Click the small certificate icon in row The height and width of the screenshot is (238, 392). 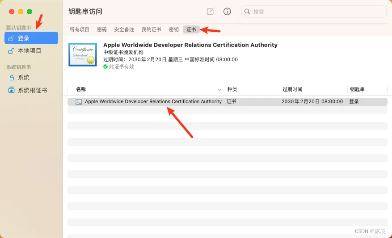point(79,102)
